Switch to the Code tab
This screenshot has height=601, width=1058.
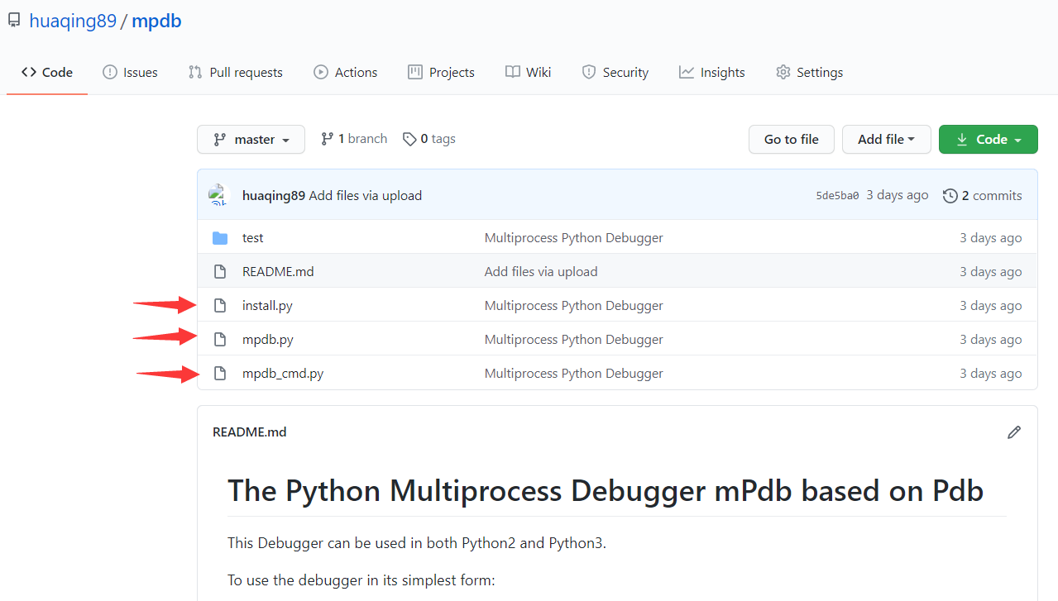tap(47, 72)
